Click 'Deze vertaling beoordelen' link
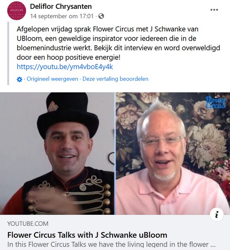The height and width of the screenshot is (250, 230). click(115, 79)
